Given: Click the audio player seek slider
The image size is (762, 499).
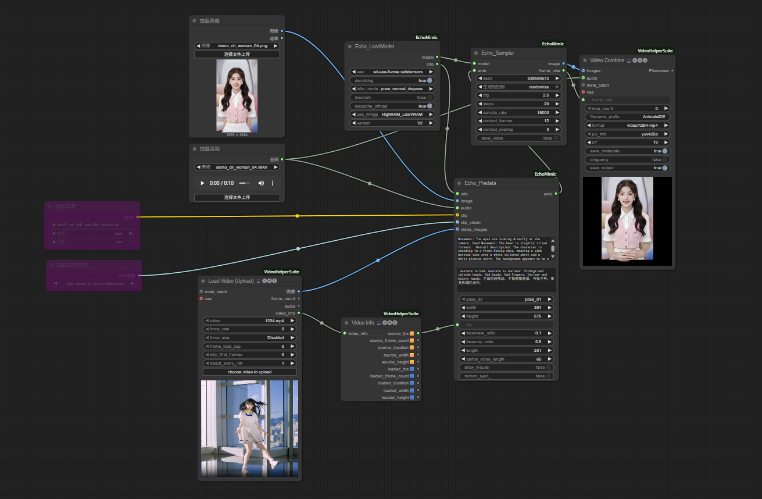Looking at the screenshot, I should (x=244, y=183).
